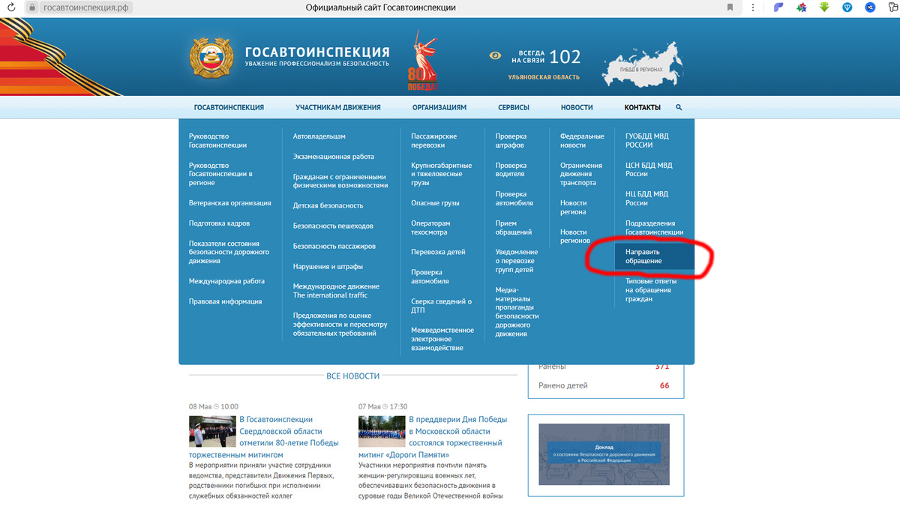Open the ГОСАВТОИНСПЕКЦИЯ navigation menu
The height and width of the screenshot is (506, 900).
pos(229,107)
